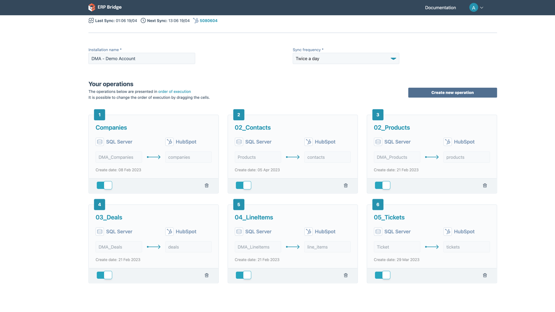Disable the 02_Contacts operation toggle
Screen dimensions: 555x312
click(x=243, y=185)
